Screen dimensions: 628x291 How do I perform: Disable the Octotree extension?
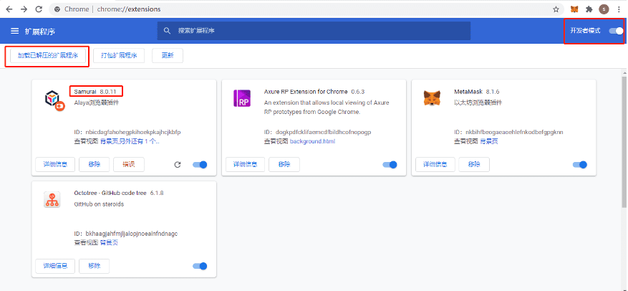point(200,266)
